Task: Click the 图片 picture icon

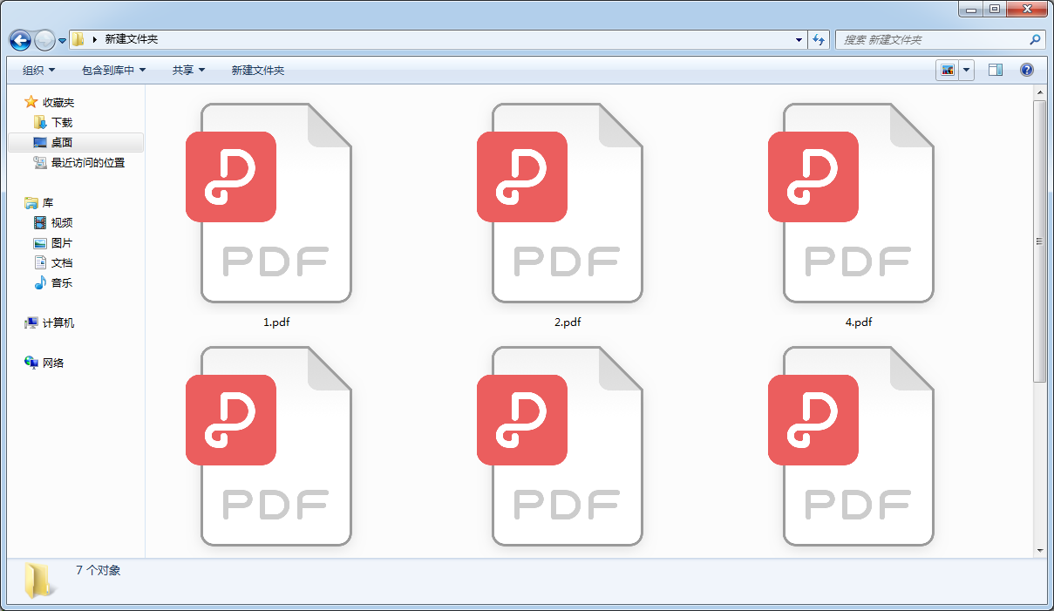Action: [40, 243]
